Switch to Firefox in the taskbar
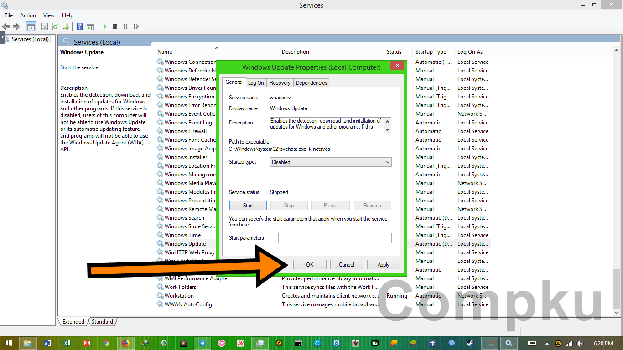The image size is (623, 350). (x=126, y=343)
